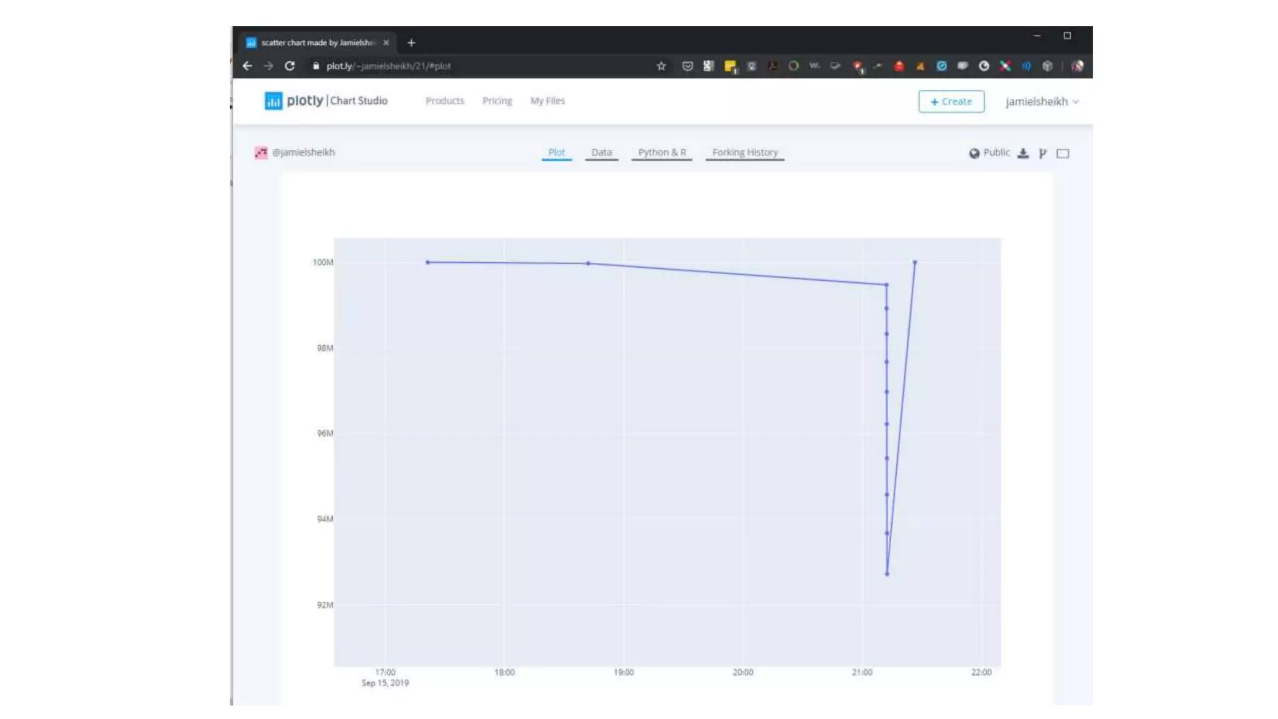Screen dimensions: 1278x719
Task: Open the browser profile avatar
Action: [1077, 66]
